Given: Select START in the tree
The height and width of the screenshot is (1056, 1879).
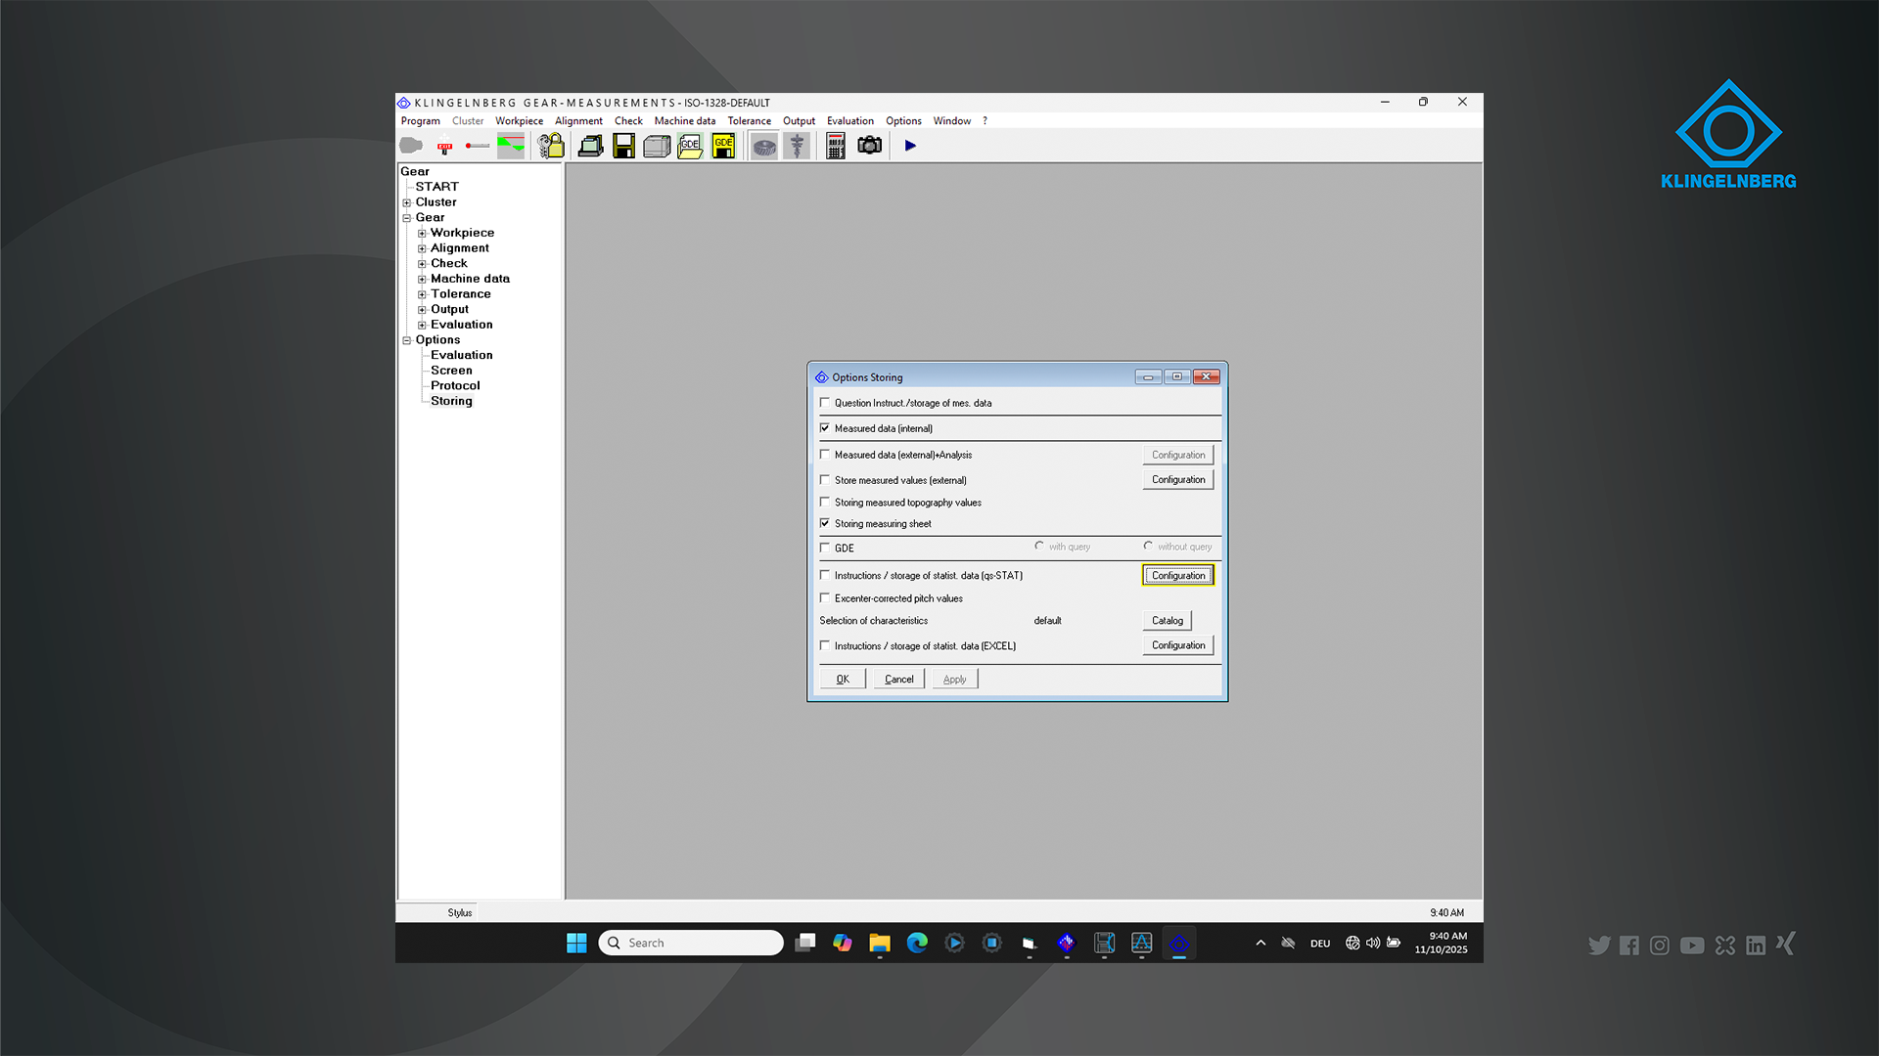Looking at the screenshot, I should [x=436, y=187].
